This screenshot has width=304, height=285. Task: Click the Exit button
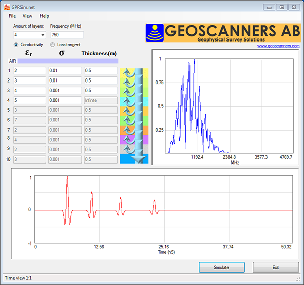[276, 267]
